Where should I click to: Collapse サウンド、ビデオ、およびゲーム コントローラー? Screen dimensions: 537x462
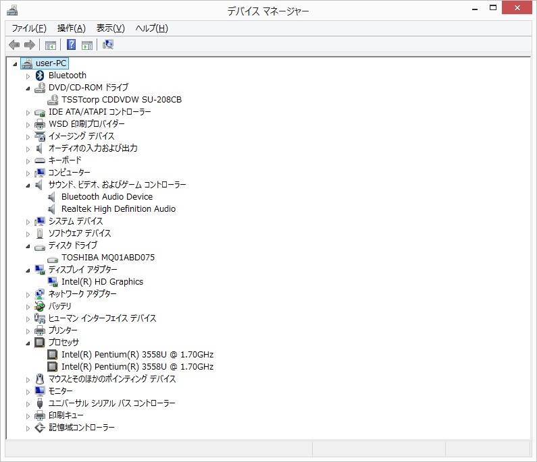point(28,185)
